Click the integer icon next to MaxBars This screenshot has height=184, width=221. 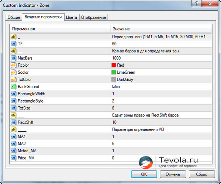(13, 58)
